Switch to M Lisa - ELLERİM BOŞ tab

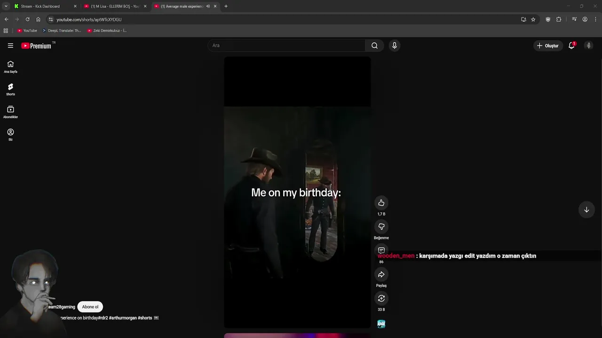pos(115,6)
